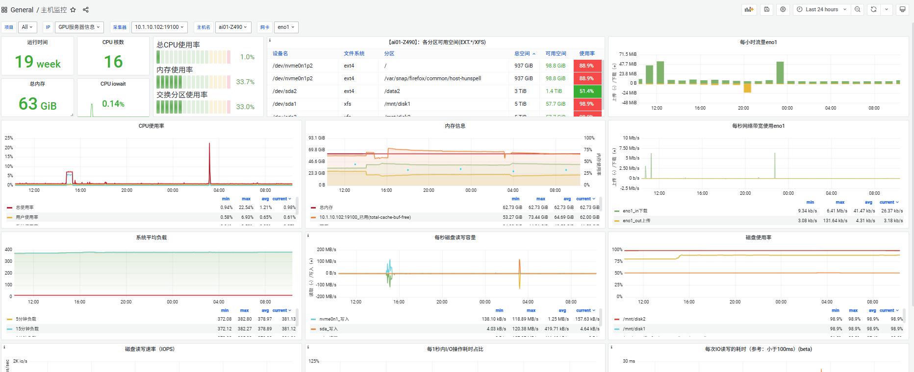Zoom out the time range
Image resolution: width=914 pixels, height=372 pixels.
click(857, 9)
